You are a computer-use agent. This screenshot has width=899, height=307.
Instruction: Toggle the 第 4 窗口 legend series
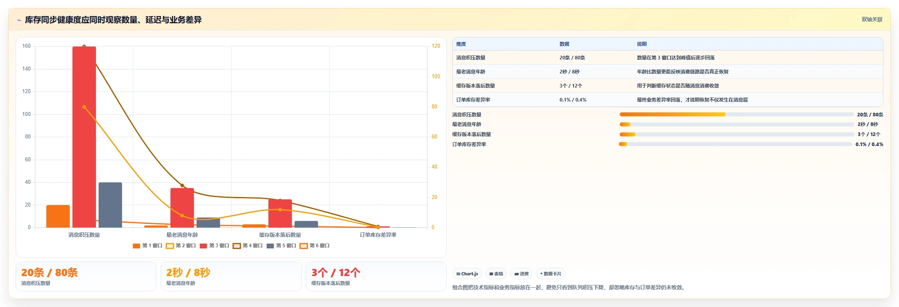(x=248, y=246)
